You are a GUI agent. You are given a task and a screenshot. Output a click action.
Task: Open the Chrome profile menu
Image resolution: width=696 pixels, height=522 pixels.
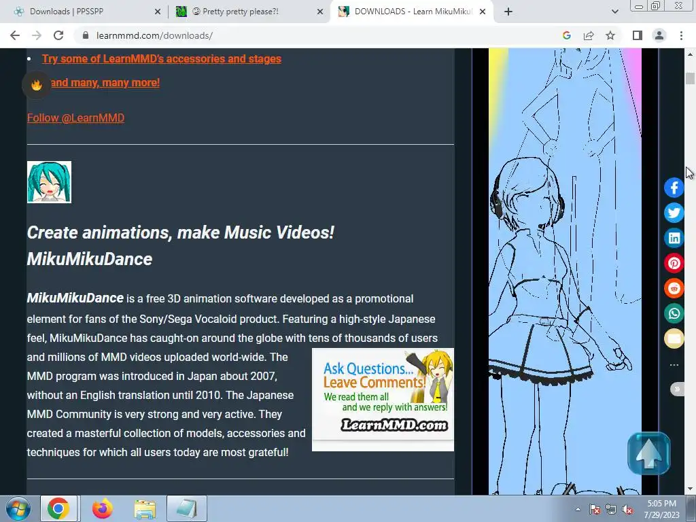(x=659, y=35)
